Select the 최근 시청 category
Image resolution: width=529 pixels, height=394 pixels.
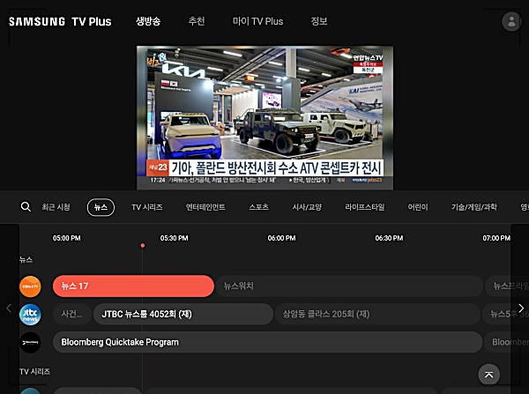(x=56, y=207)
